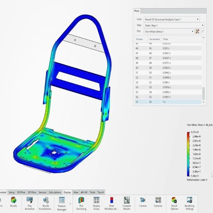This screenshot has width=213, height=213.
Task: Click the Frame column header
Action: pyautogui.click(x=142, y=39)
